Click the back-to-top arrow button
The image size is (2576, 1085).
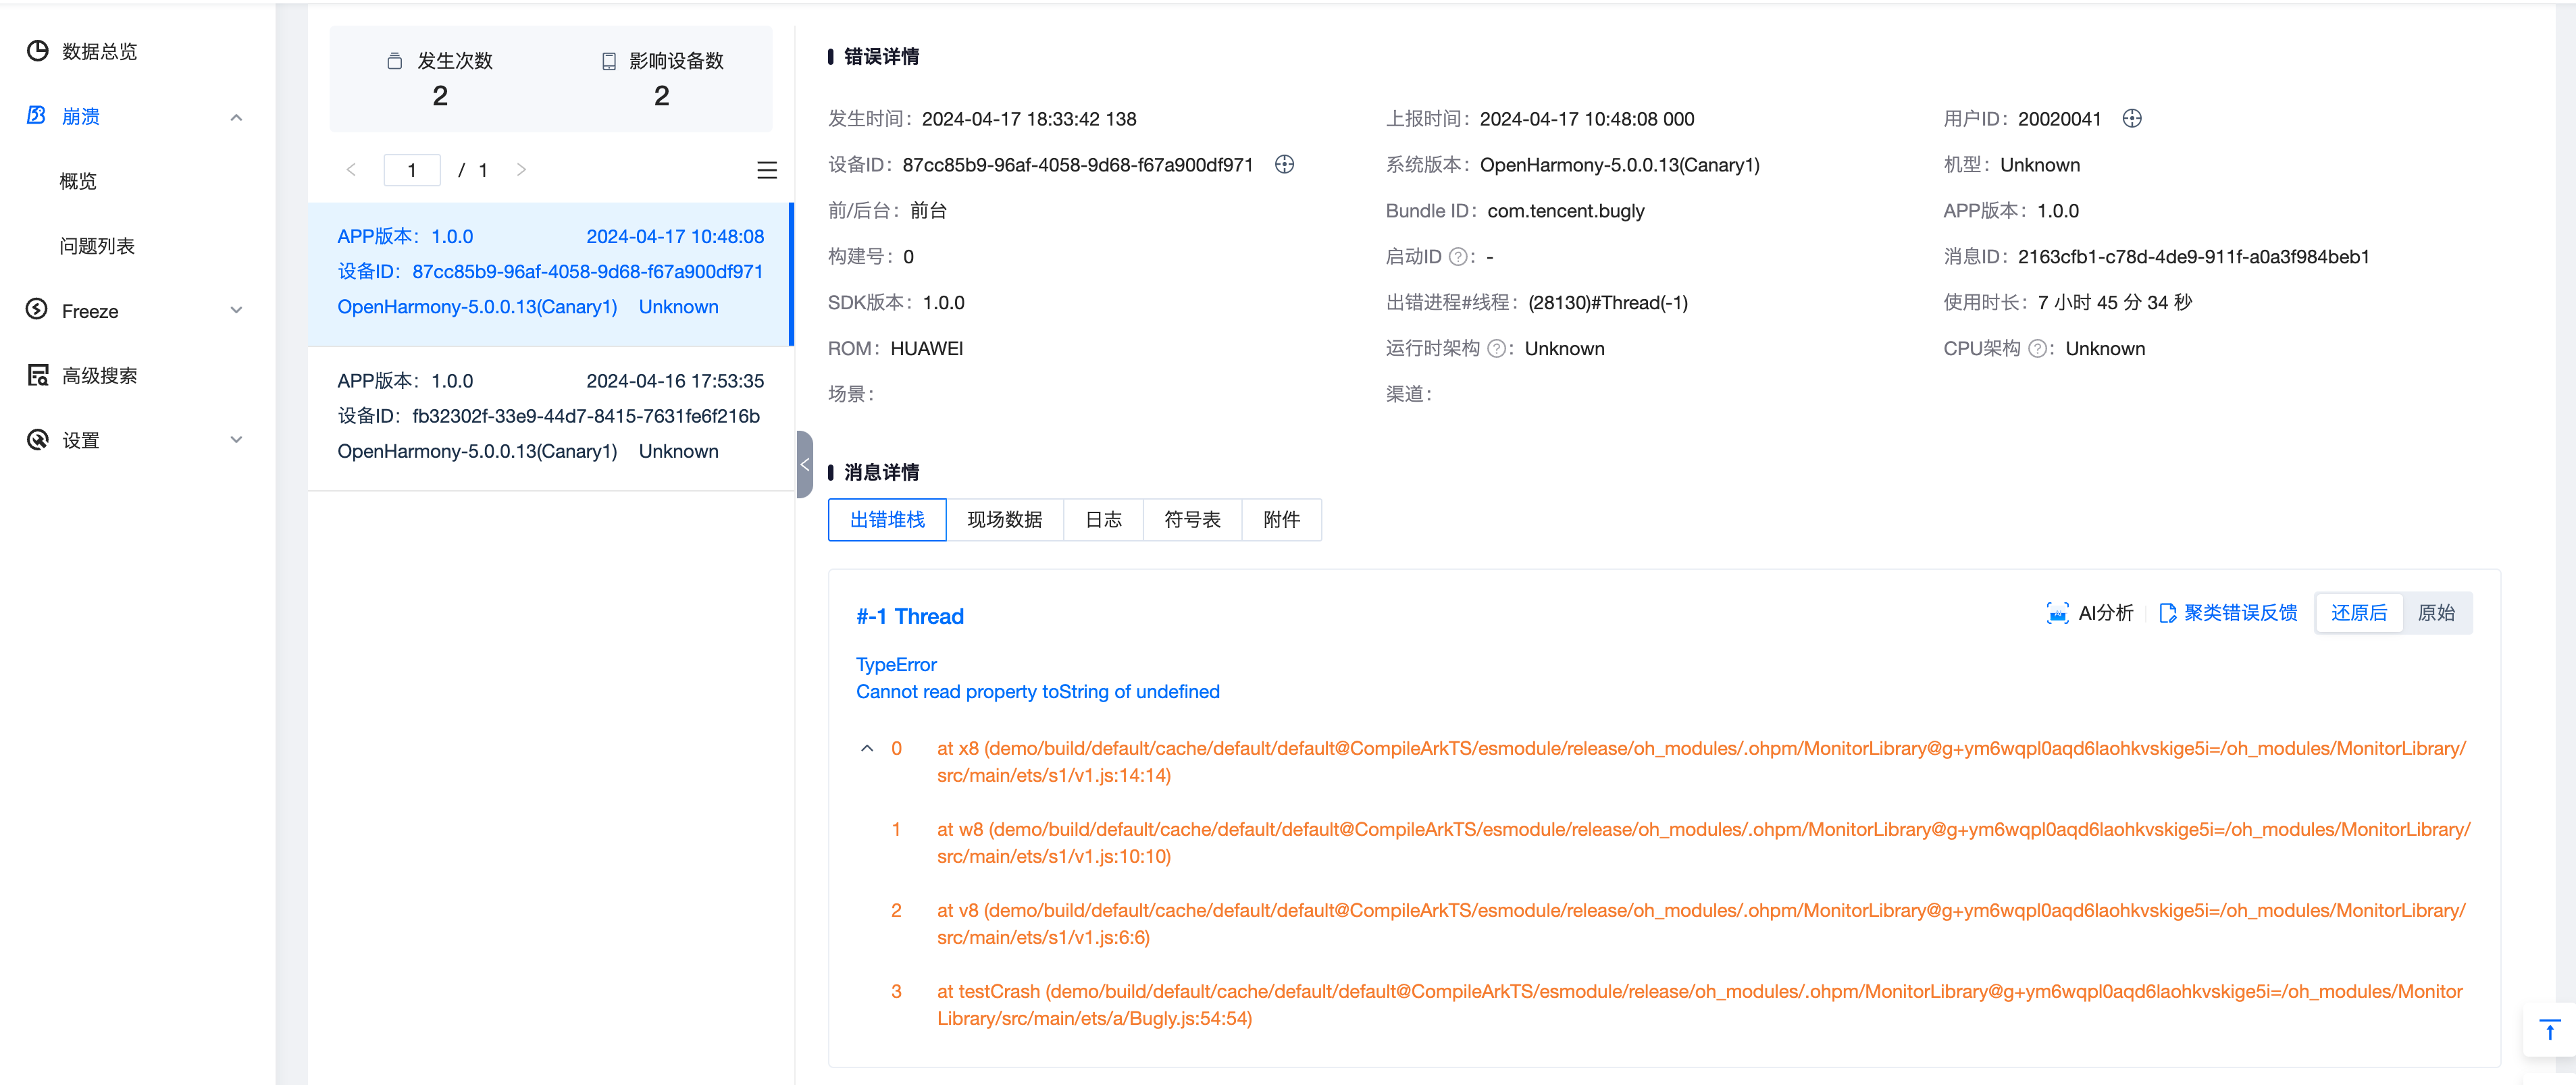2549,1029
